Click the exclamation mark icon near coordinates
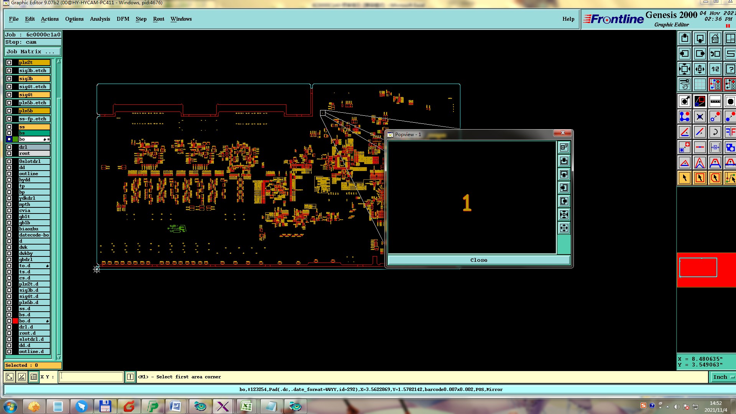 (130, 377)
